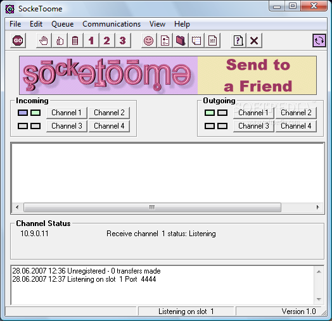Click the GO stop-sign toolbar icon

18,41
